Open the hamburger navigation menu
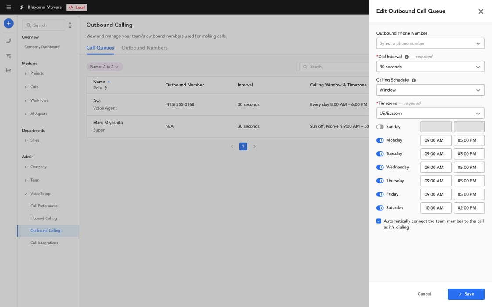This screenshot has width=492, height=307. pyautogui.click(x=8, y=7)
